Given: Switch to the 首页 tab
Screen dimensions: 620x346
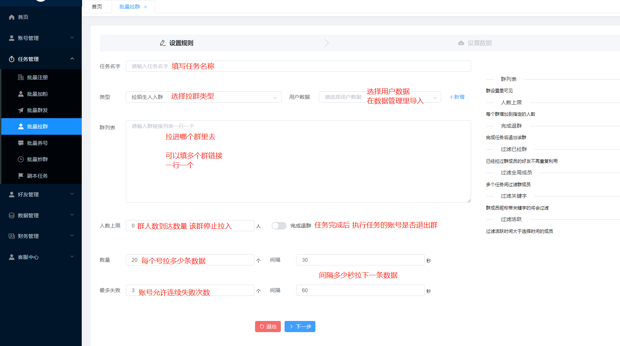Looking at the screenshot, I should (x=97, y=7).
